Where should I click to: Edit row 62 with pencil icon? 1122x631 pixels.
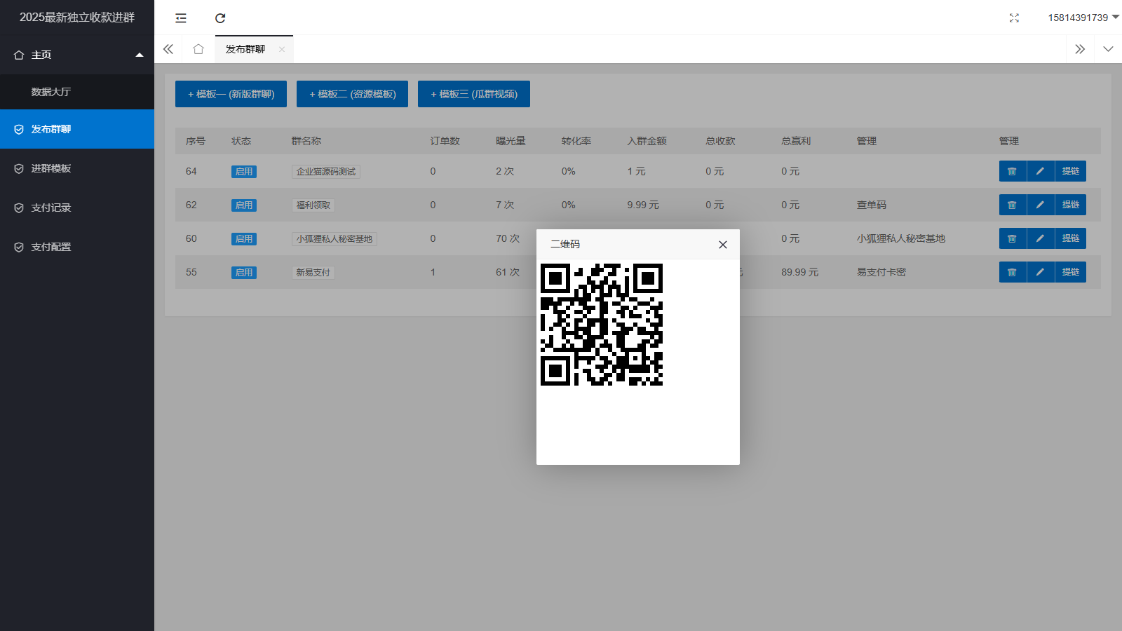[1041, 205]
